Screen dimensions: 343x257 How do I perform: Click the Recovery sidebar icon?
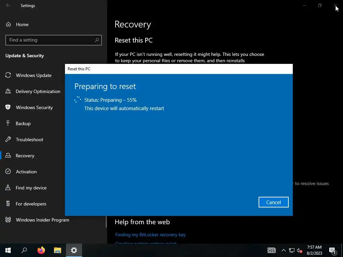[x=8, y=155]
